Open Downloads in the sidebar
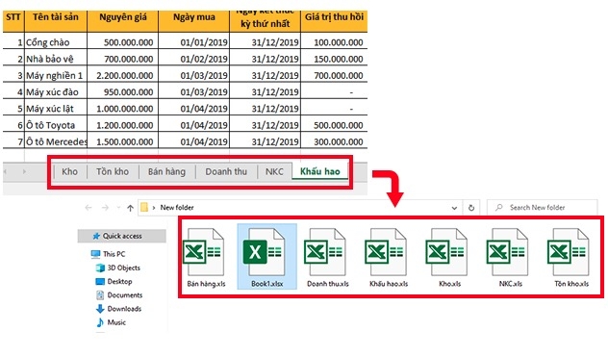 118,309
